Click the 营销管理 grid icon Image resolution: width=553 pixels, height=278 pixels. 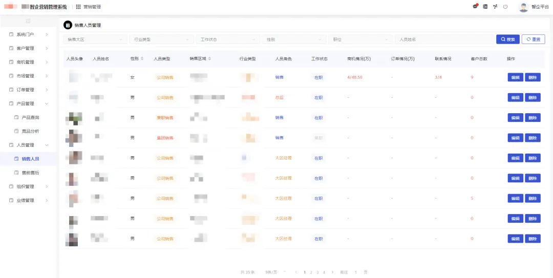pyautogui.click(x=78, y=7)
